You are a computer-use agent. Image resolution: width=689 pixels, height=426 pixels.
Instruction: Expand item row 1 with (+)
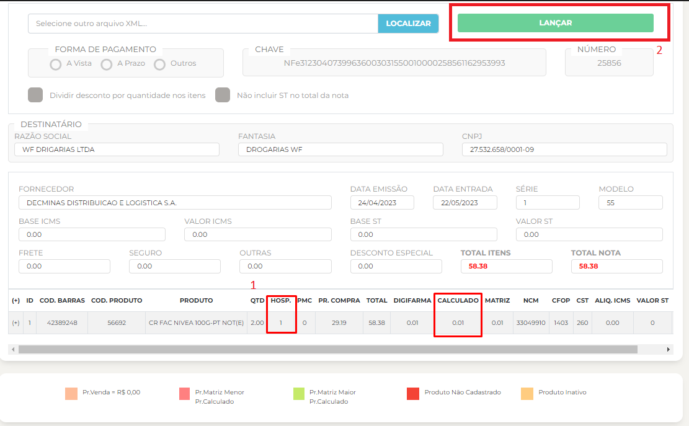[16, 323]
